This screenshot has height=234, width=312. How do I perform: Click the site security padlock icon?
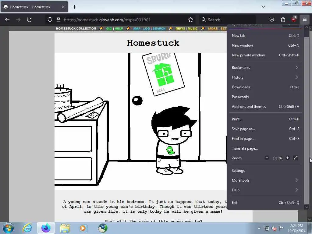(58, 19)
